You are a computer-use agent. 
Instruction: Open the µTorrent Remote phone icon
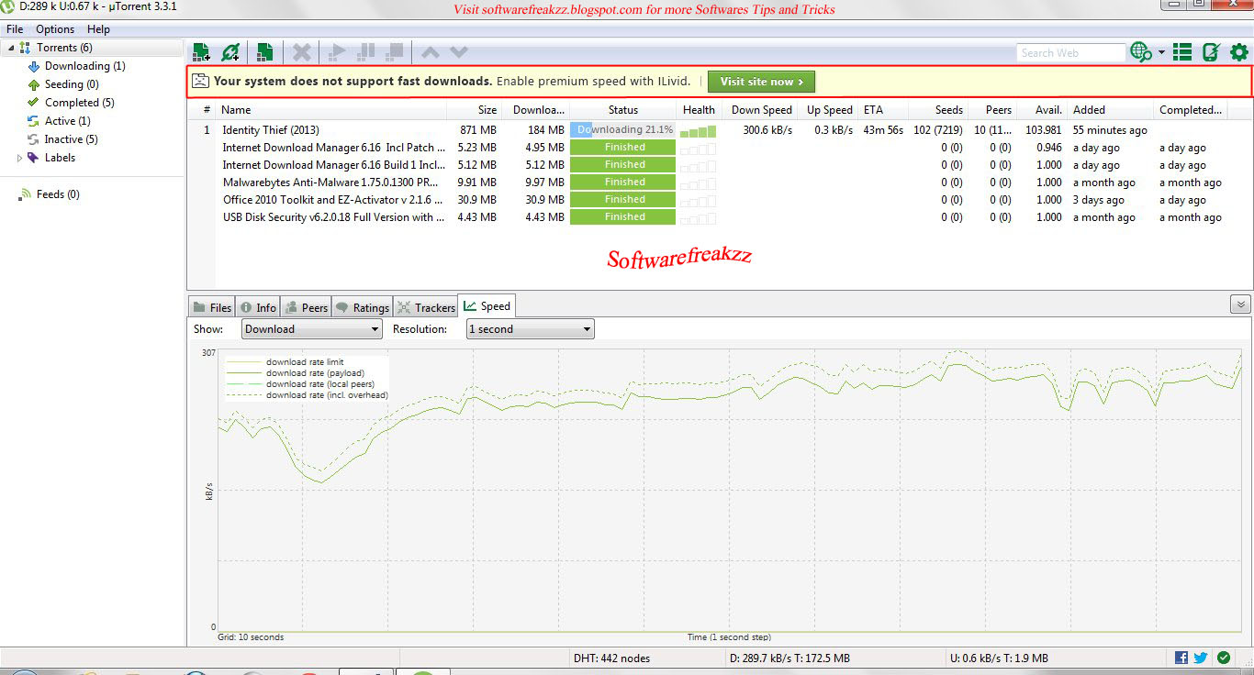pyautogui.click(x=1211, y=52)
